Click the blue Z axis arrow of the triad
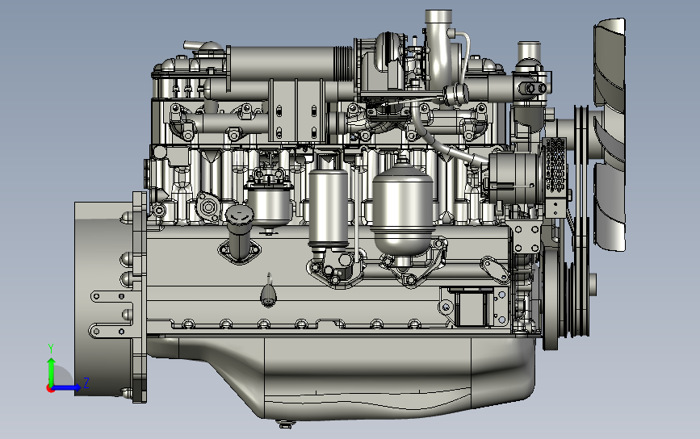The height and width of the screenshot is (439, 700). click(x=68, y=387)
